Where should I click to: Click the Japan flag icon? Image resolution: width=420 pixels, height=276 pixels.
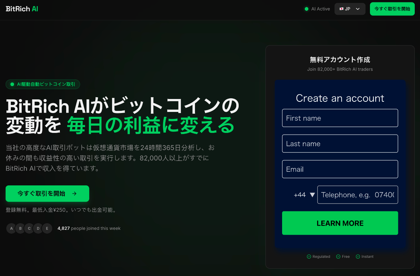341,9
